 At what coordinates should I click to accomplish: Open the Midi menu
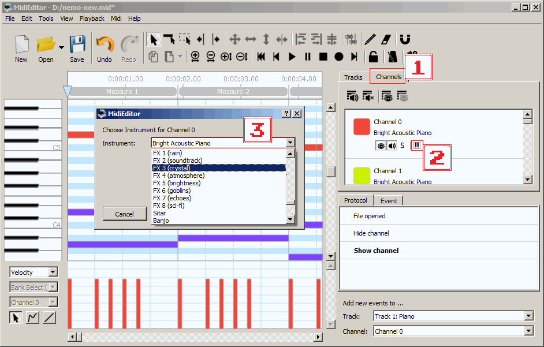(x=116, y=18)
